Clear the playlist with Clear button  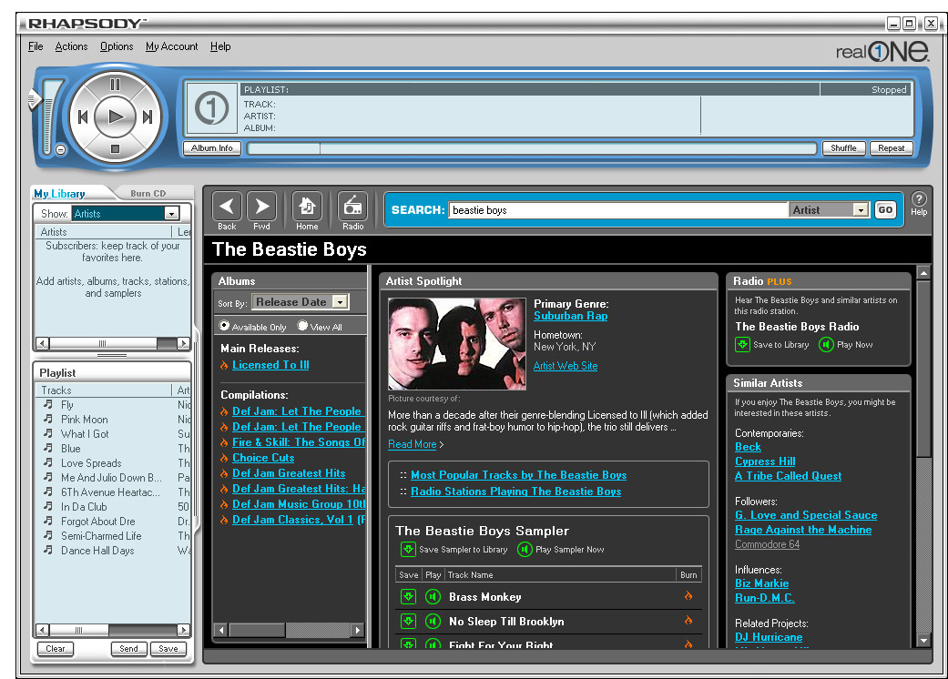[x=55, y=649]
